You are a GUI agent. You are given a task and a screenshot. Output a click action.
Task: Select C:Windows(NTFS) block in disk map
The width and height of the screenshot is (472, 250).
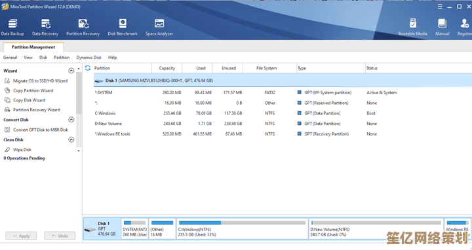243,228
